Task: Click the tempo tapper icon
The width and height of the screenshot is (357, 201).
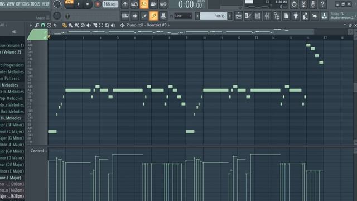Action: pyautogui.click(x=305, y=16)
